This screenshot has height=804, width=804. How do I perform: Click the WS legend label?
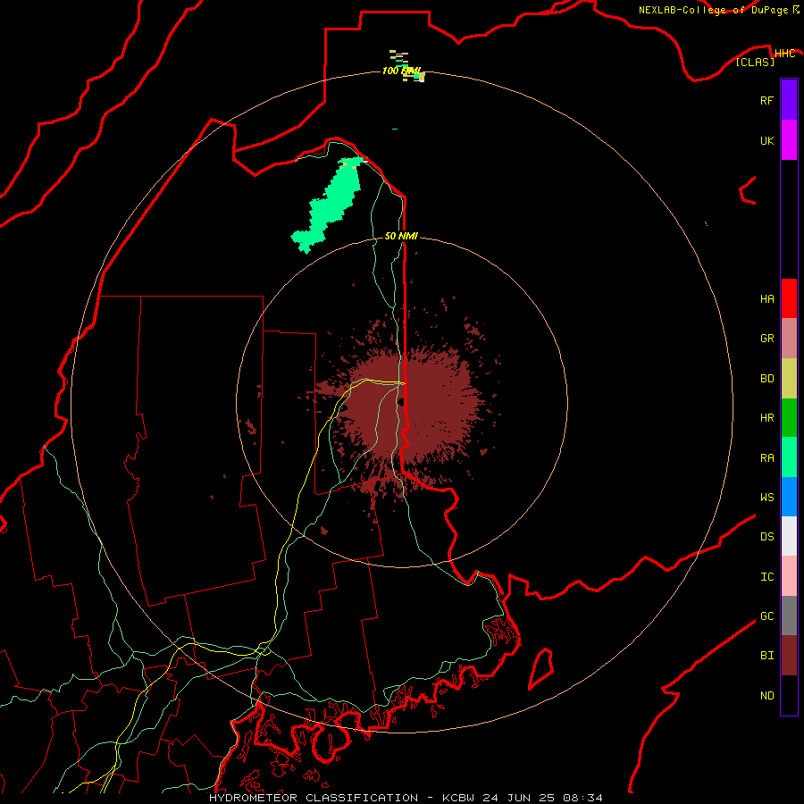click(x=766, y=498)
